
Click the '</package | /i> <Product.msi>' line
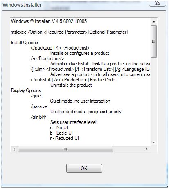pyautogui.click(x=60, y=48)
